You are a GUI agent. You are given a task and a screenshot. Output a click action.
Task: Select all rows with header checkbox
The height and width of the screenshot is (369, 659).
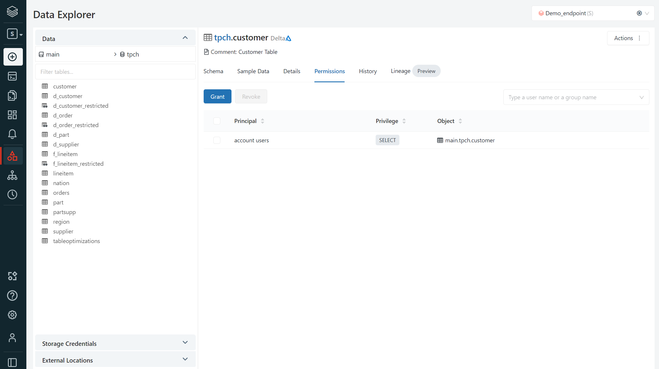(217, 121)
